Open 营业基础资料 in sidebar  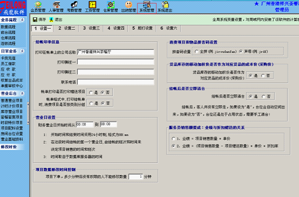pos(12,139)
